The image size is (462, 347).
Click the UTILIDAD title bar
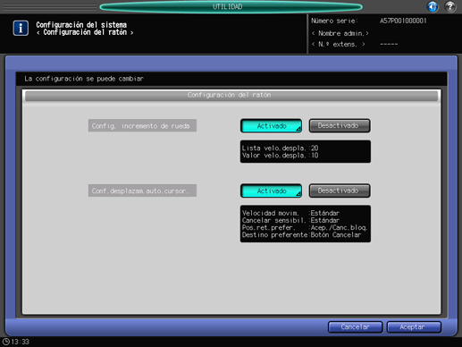[x=231, y=6]
